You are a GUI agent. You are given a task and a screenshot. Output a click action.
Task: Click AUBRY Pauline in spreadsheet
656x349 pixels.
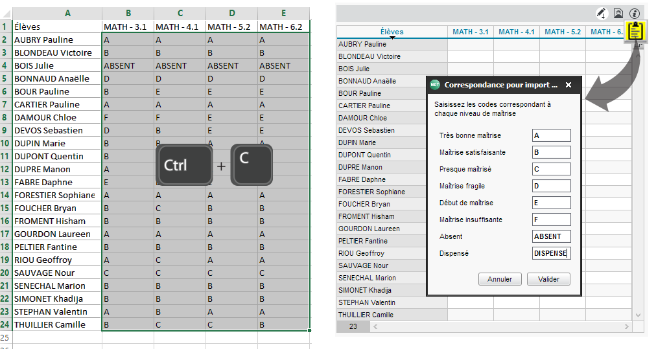57,39
